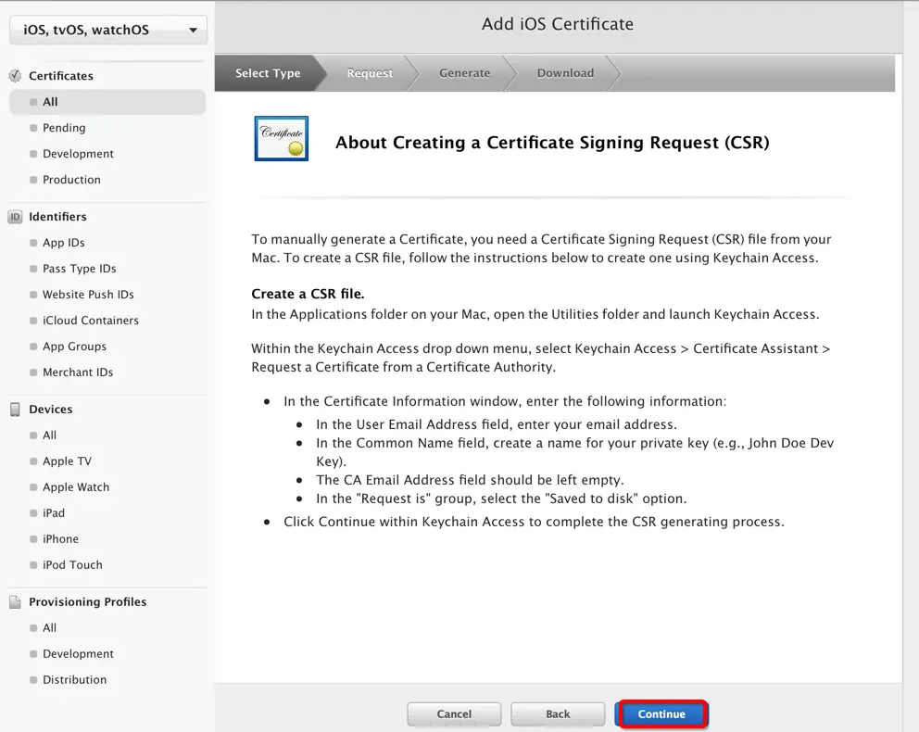Click the Certificates section seal icon
Image resolution: width=919 pixels, height=732 pixels.
15,76
